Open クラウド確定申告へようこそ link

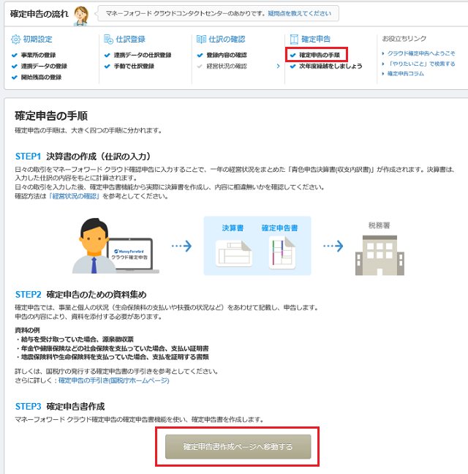[421, 53]
